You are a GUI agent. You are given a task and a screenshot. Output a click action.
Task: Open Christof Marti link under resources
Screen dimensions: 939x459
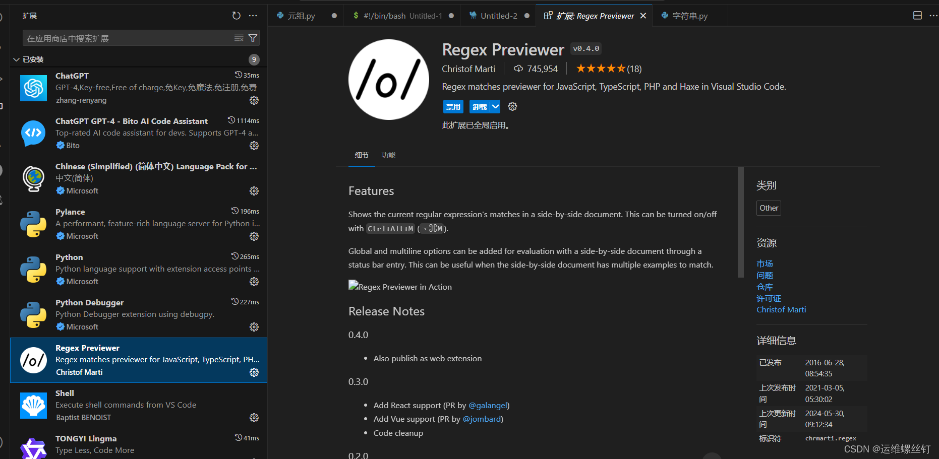point(781,309)
